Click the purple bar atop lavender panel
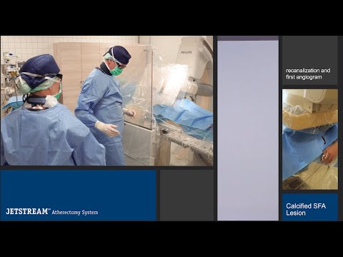The width and height of the screenshot is (343, 257). (248, 38)
